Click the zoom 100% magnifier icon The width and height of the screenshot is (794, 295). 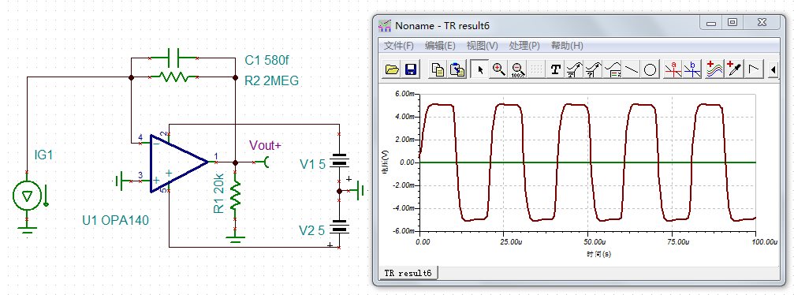point(517,69)
